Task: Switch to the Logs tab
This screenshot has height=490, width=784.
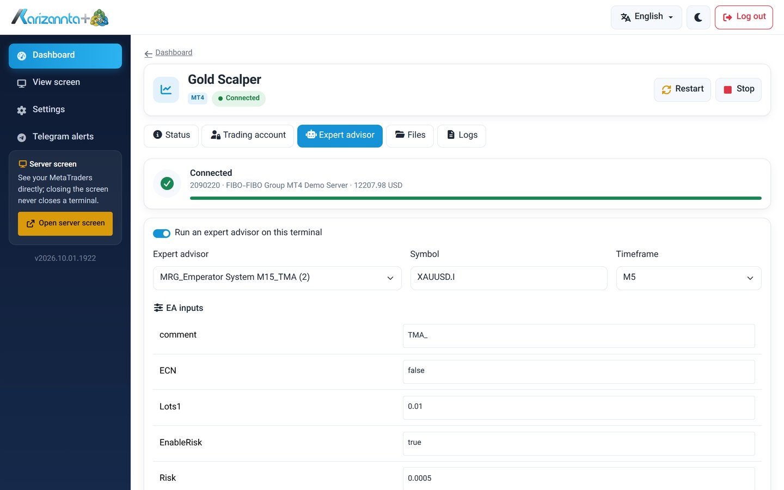Action: [x=462, y=136]
